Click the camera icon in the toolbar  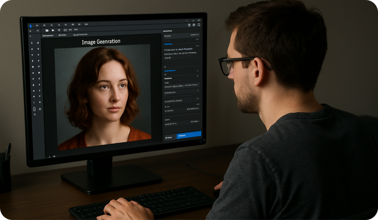[53, 30]
